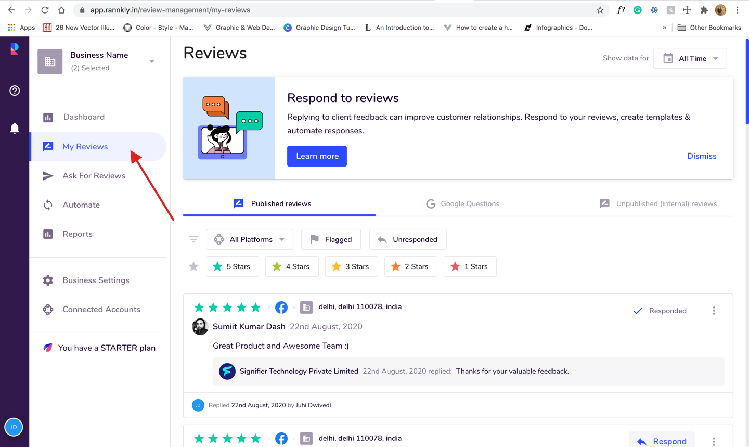Screen dimensions: 749x447
Task: Click the JD user avatar in sidebar
Action: coord(14,427)
